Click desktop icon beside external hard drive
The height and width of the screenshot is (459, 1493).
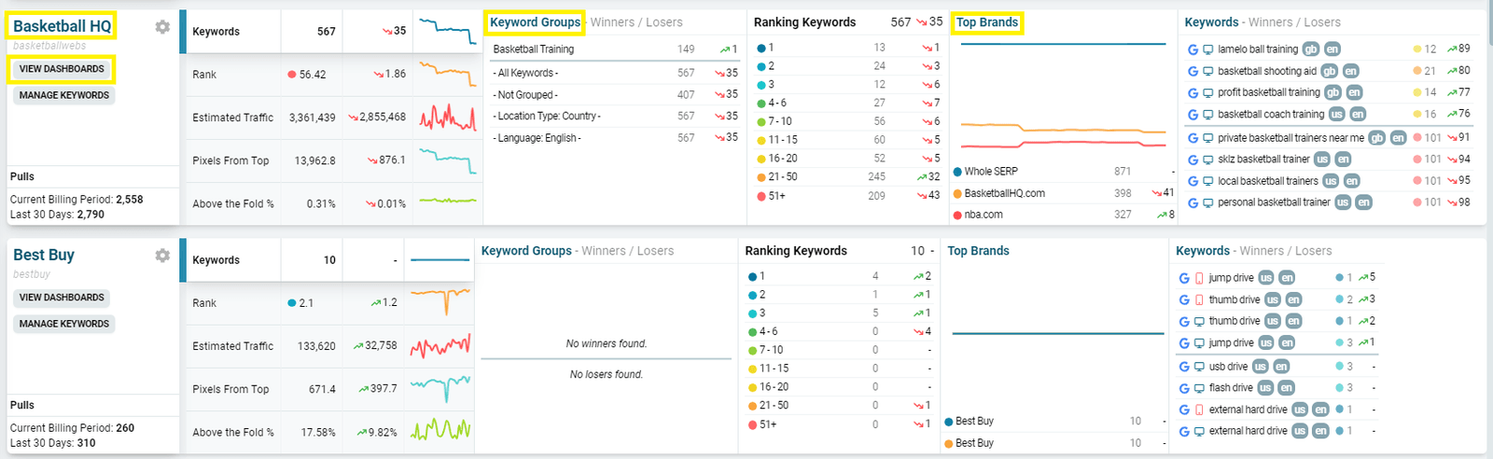(x=1199, y=431)
